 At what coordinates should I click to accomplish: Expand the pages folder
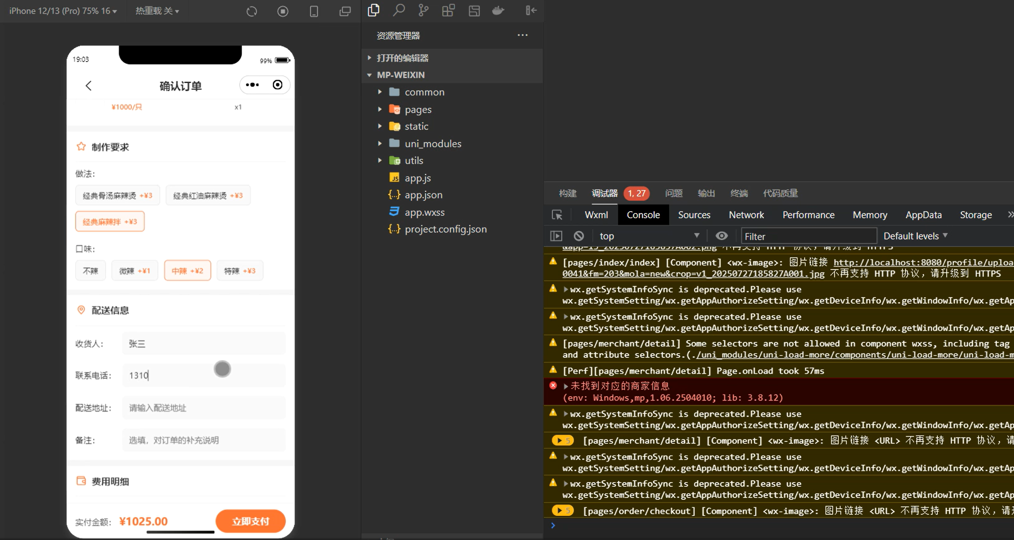[418, 109]
